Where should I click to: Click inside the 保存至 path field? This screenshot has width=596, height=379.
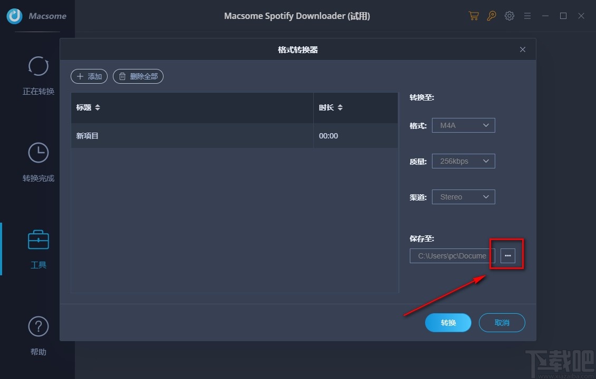(451, 255)
